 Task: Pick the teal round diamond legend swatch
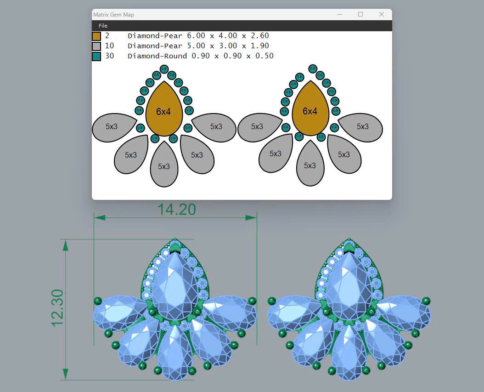click(x=96, y=56)
